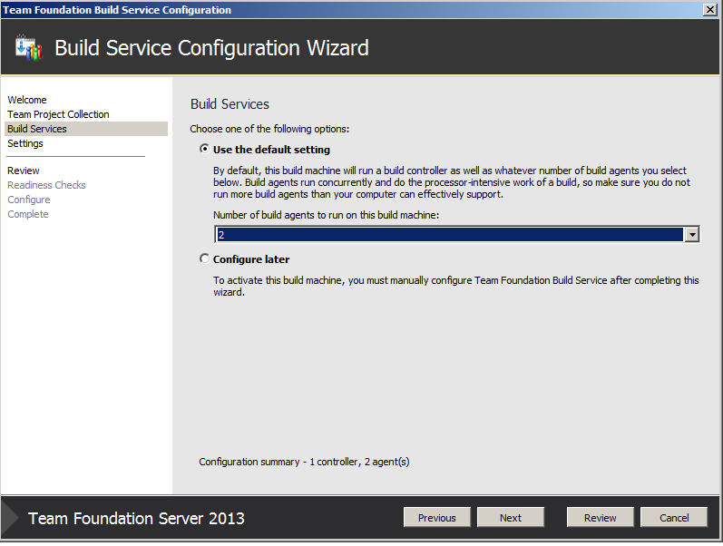The height and width of the screenshot is (546, 723).
Task: Select the 'Use the default setting' radio button
Action: pyautogui.click(x=204, y=150)
